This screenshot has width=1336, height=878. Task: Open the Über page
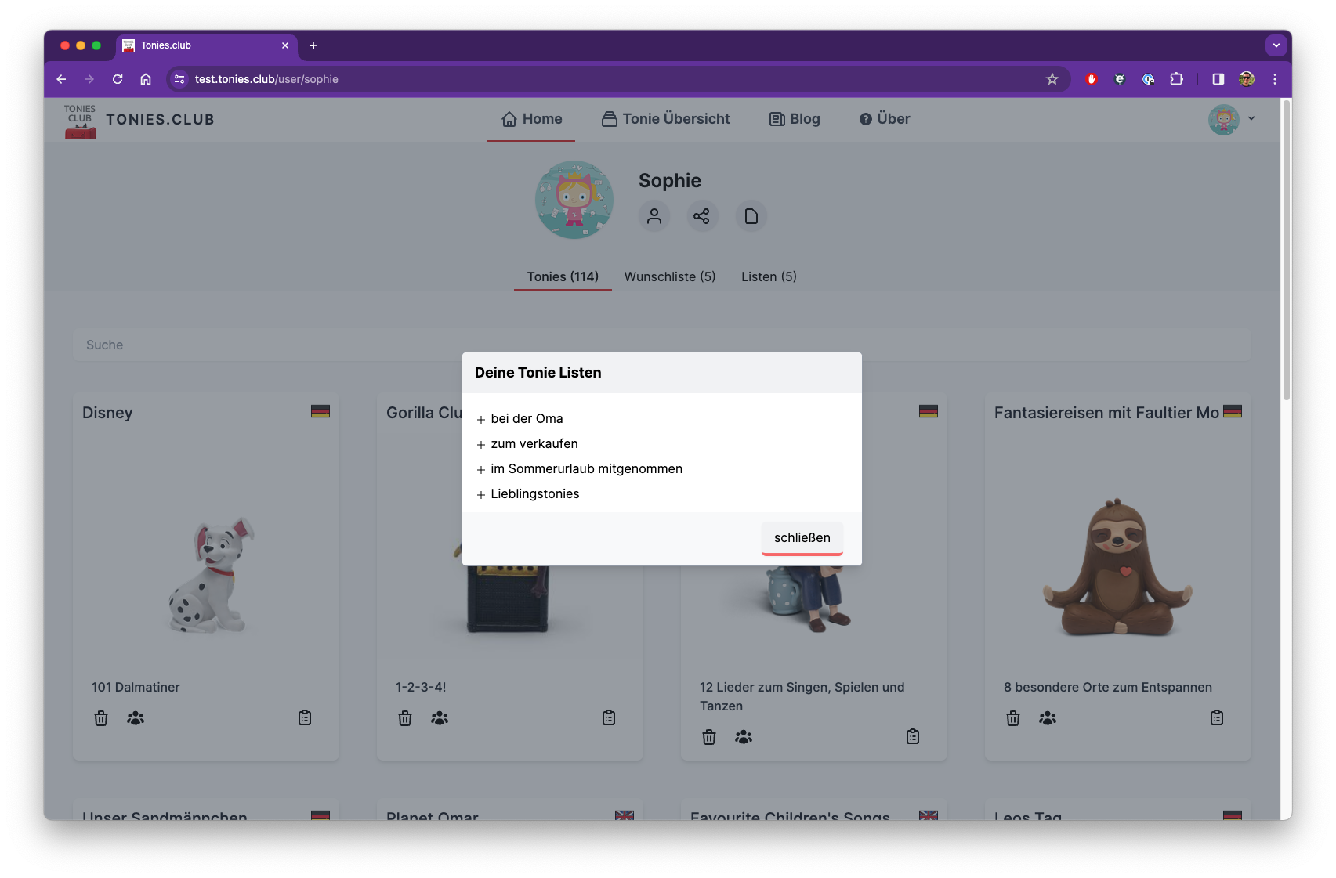[885, 119]
